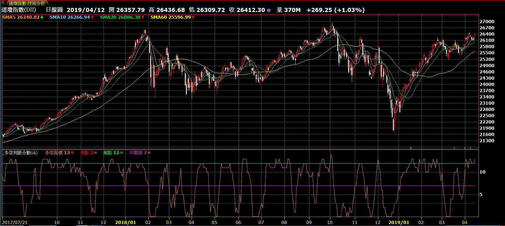Select the SMA5 orange legend label

pos(21,17)
